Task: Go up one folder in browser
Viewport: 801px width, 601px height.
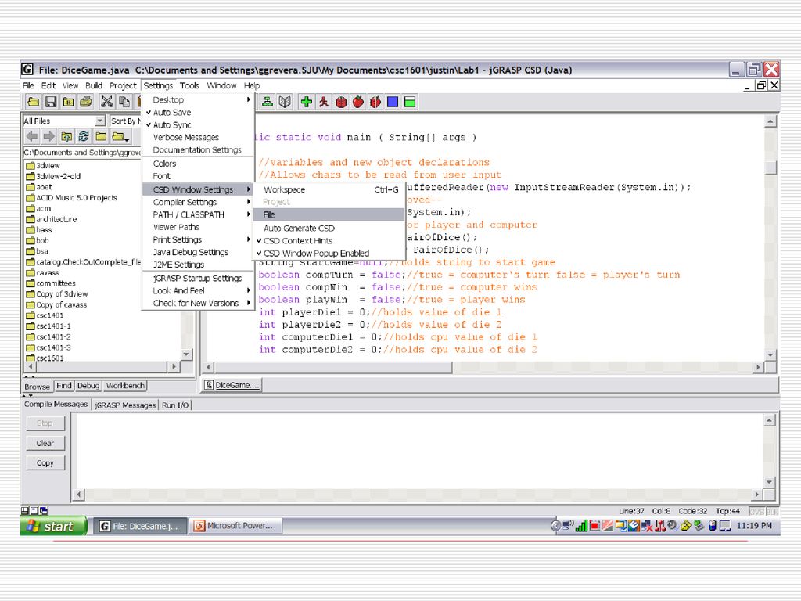Action: coord(66,136)
